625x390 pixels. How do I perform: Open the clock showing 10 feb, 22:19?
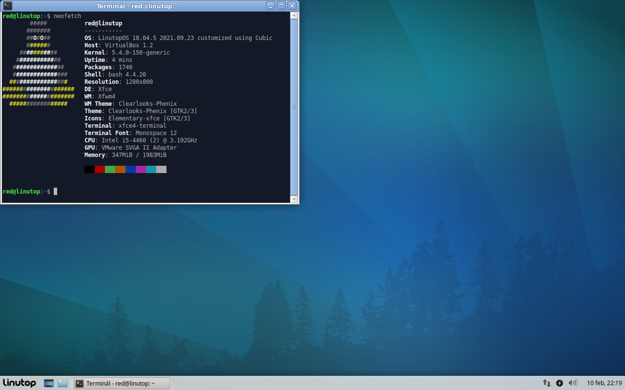click(604, 383)
